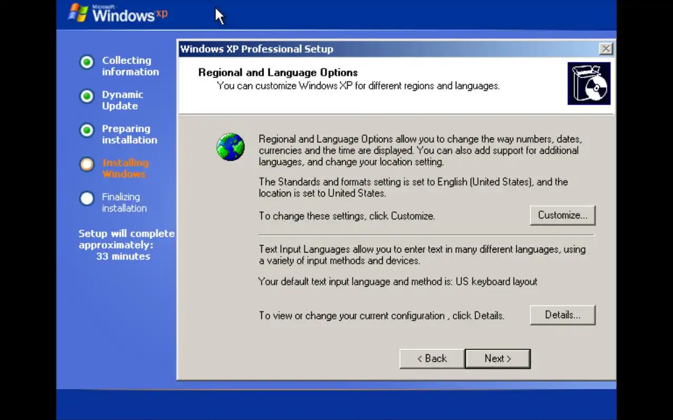Click the "Finalizing installation" sidebar text
This screenshot has width=673, height=420.
124,203
